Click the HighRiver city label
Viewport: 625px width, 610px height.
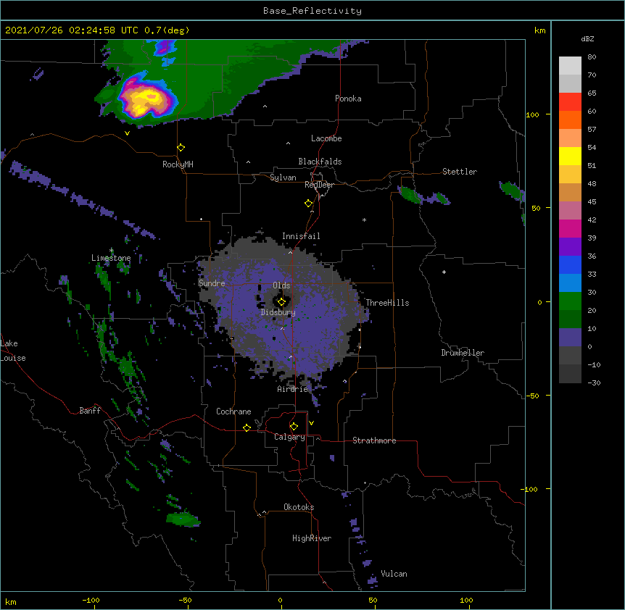(x=312, y=538)
